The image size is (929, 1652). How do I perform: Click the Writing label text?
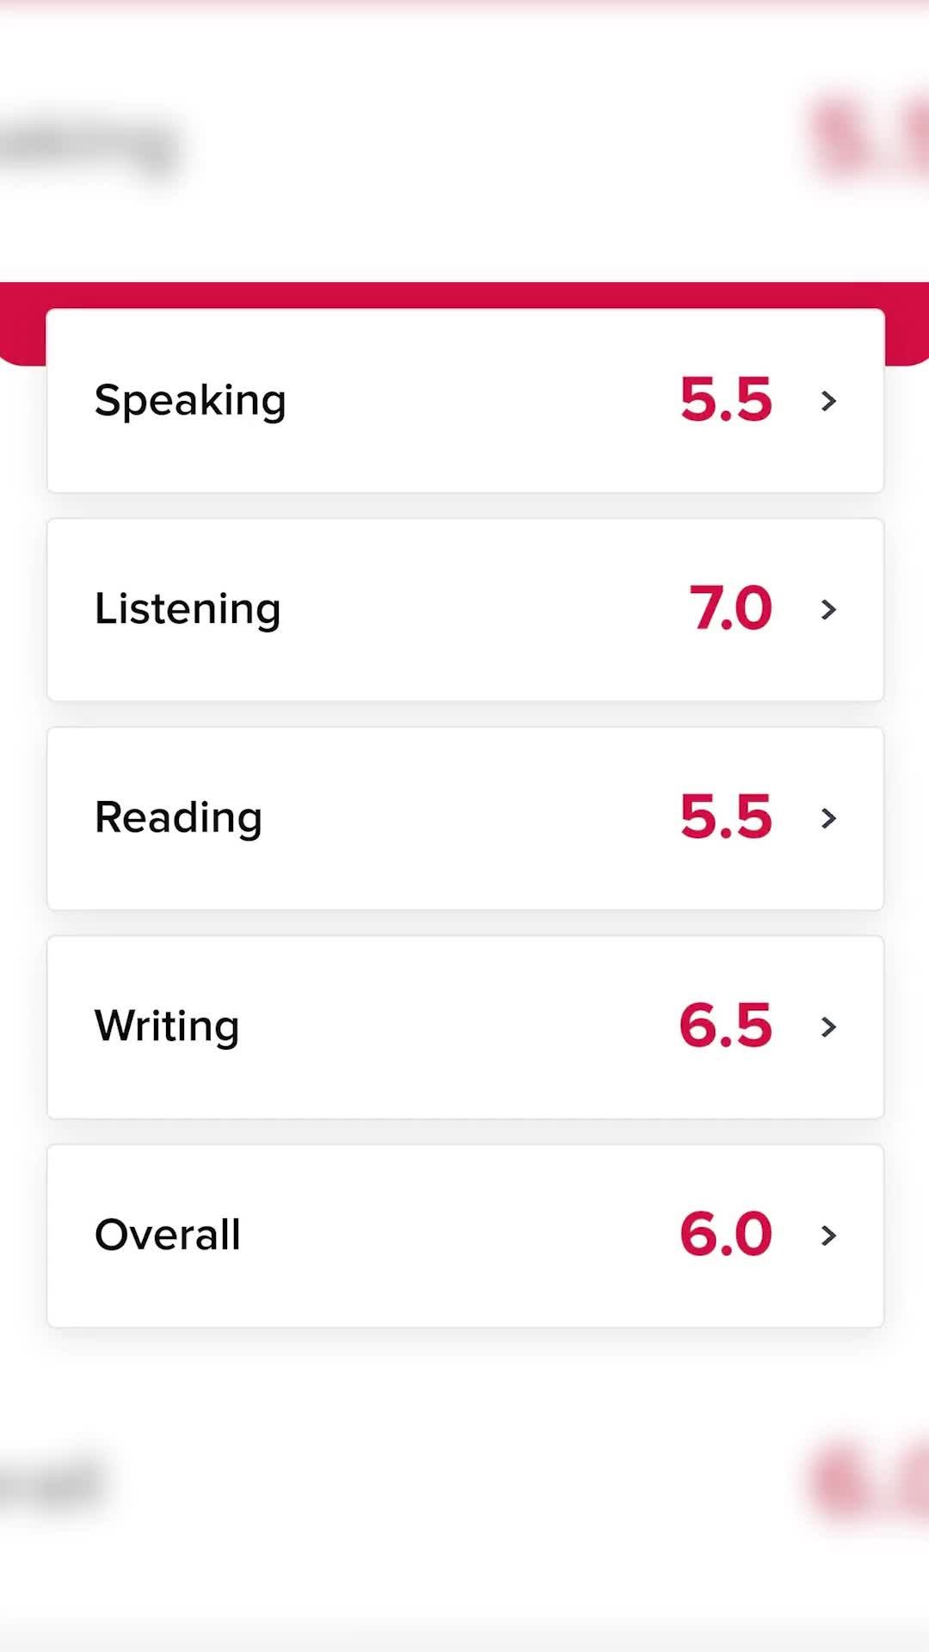click(167, 1026)
